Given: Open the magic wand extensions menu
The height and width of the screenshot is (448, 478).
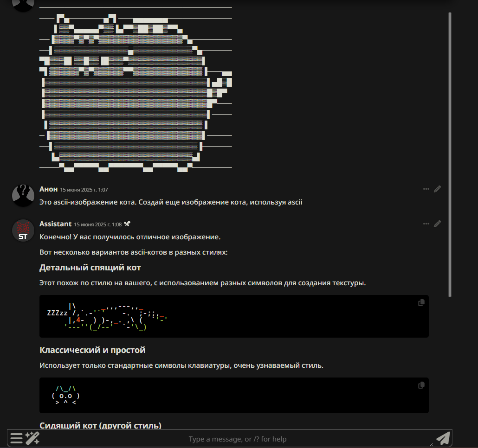Looking at the screenshot, I should pos(32,439).
